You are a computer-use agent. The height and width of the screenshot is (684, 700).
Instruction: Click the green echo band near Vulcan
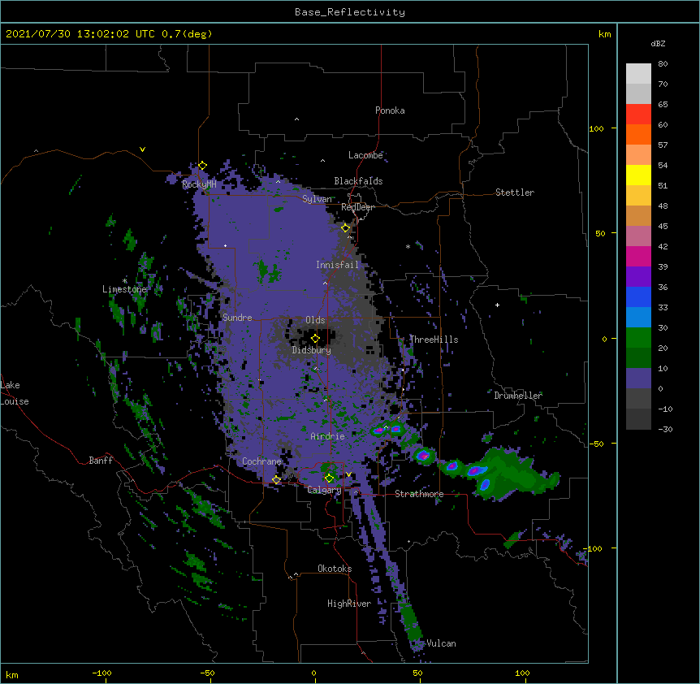tap(410, 621)
